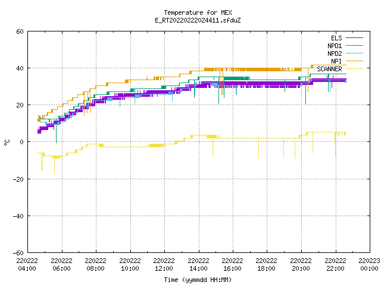The width and height of the screenshot is (381, 285).
Task: Click the y-axis label 60
Action: point(20,31)
